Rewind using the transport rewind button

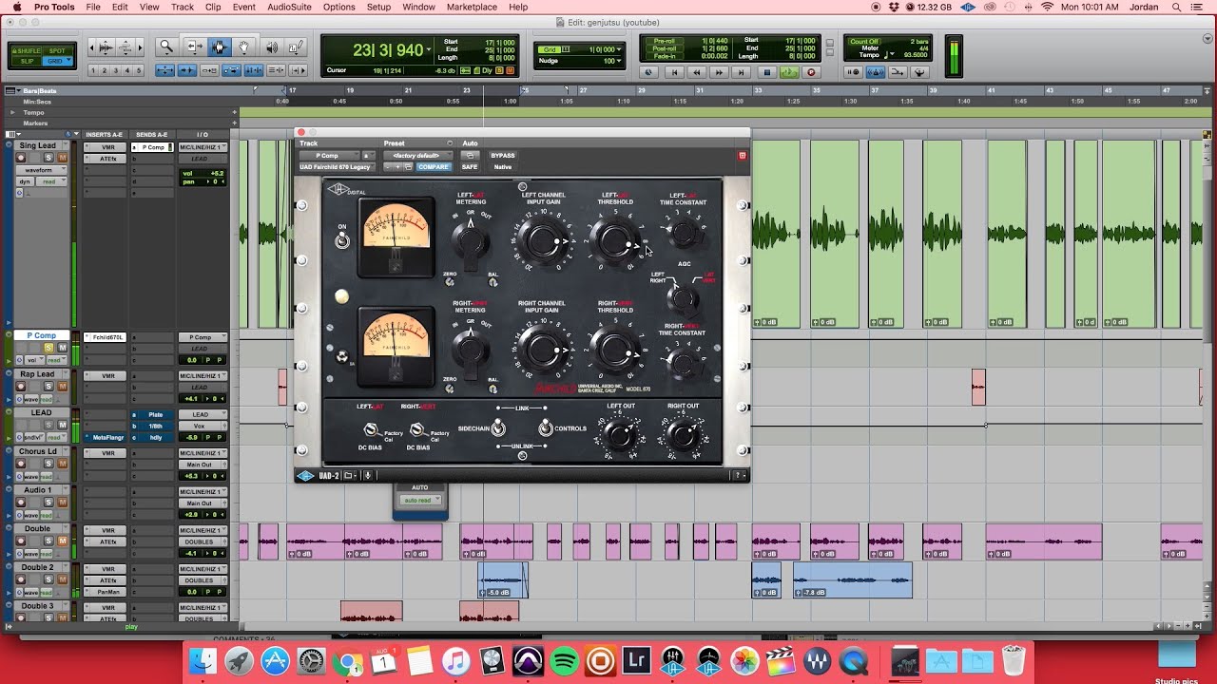pos(697,72)
